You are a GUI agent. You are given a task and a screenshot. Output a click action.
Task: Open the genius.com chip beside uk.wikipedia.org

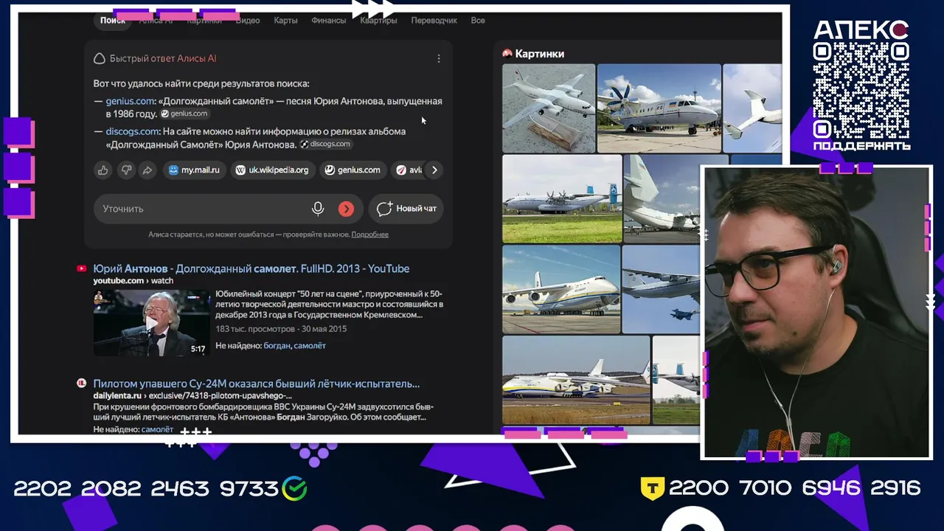(353, 170)
